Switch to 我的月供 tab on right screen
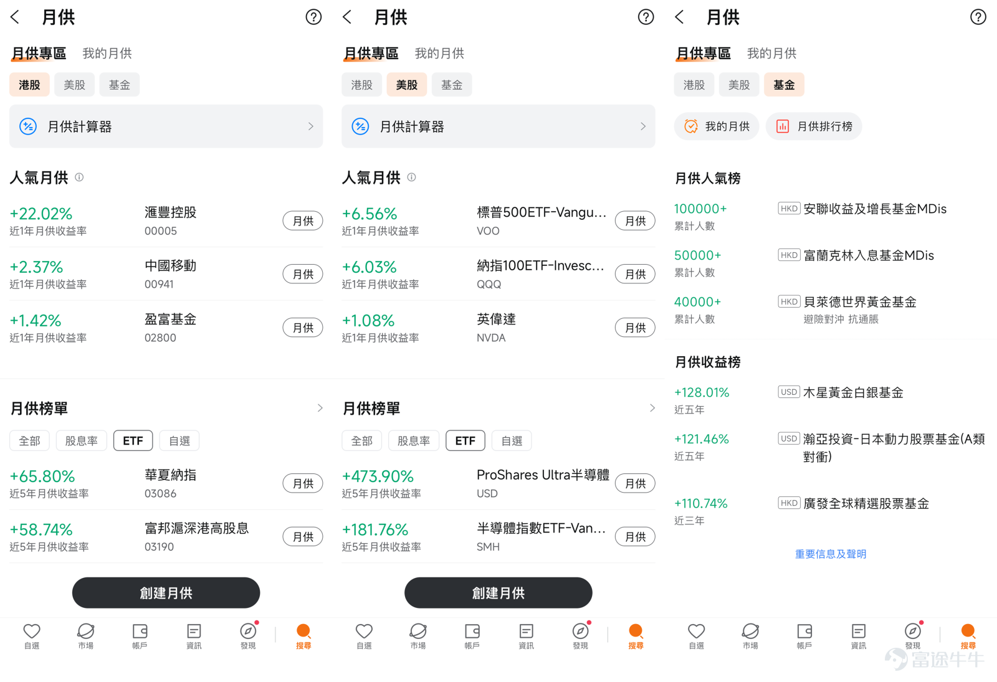997x682 pixels. pos(771,54)
